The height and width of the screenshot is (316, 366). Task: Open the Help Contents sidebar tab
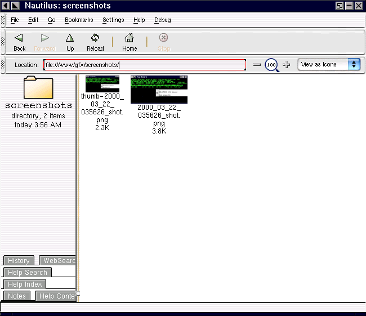[x=56, y=296]
